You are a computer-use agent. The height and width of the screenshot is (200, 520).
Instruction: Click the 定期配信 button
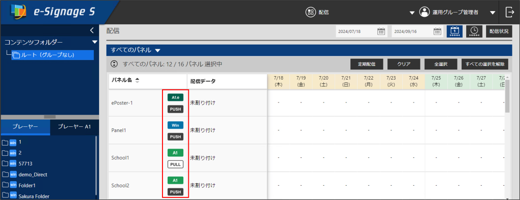[367, 64]
